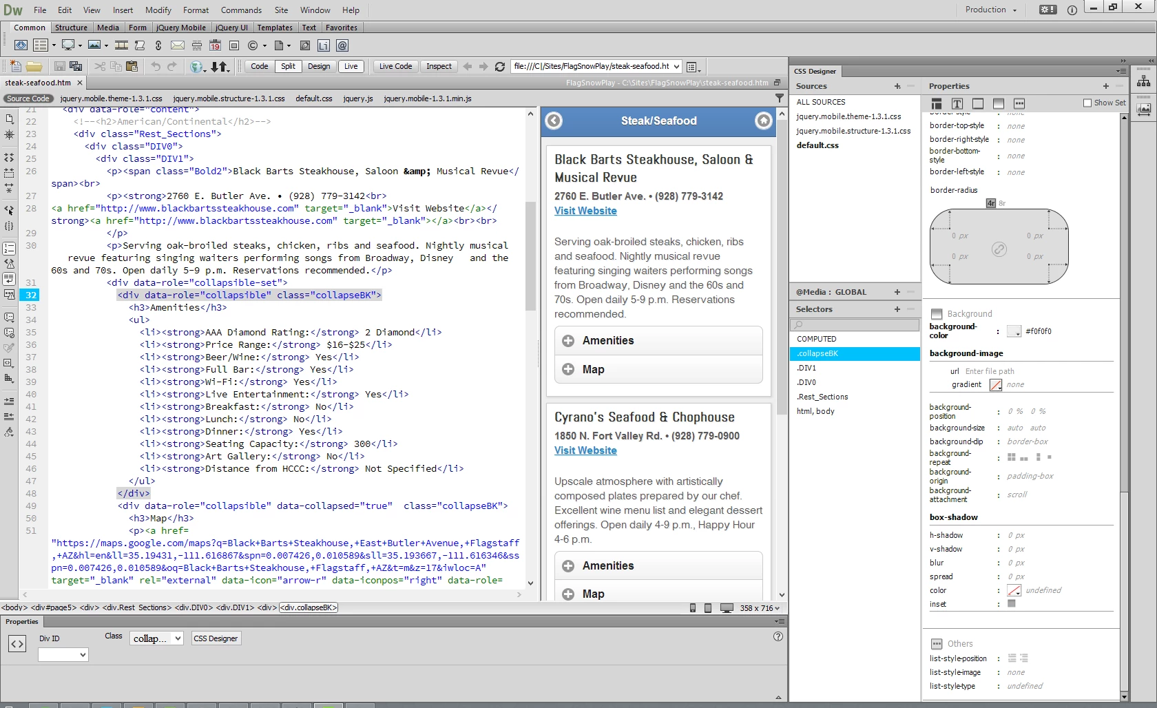This screenshot has height=708, width=1157.
Task: Toggle the 4r border-radius mode
Action: point(991,204)
